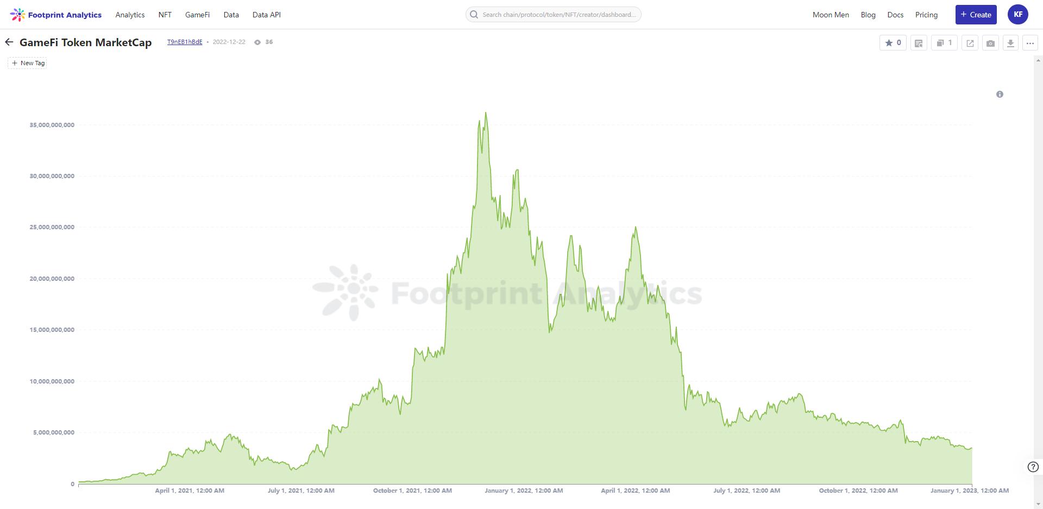Take a snapshot with the camera icon
The height and width of the screenshot is (509, 1043).
coord(990,43)
